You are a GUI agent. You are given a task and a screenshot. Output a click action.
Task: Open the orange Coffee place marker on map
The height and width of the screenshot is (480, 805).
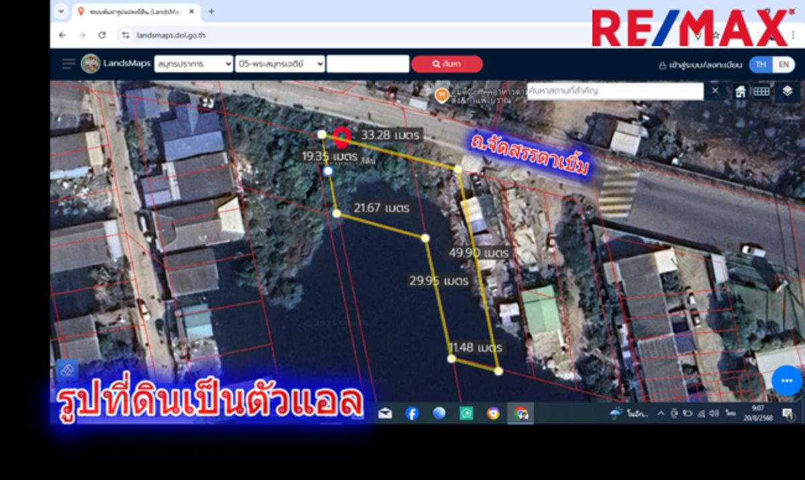[x=442, y=94]
